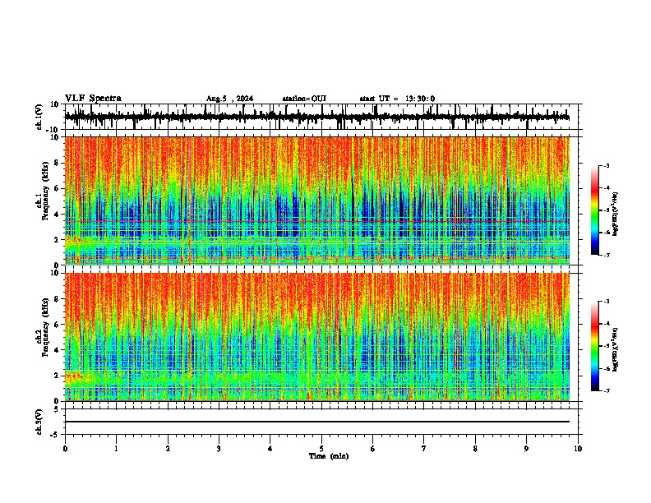
Task: Click inside the ch.2 spectrogram panel
Action: (317, 337)
